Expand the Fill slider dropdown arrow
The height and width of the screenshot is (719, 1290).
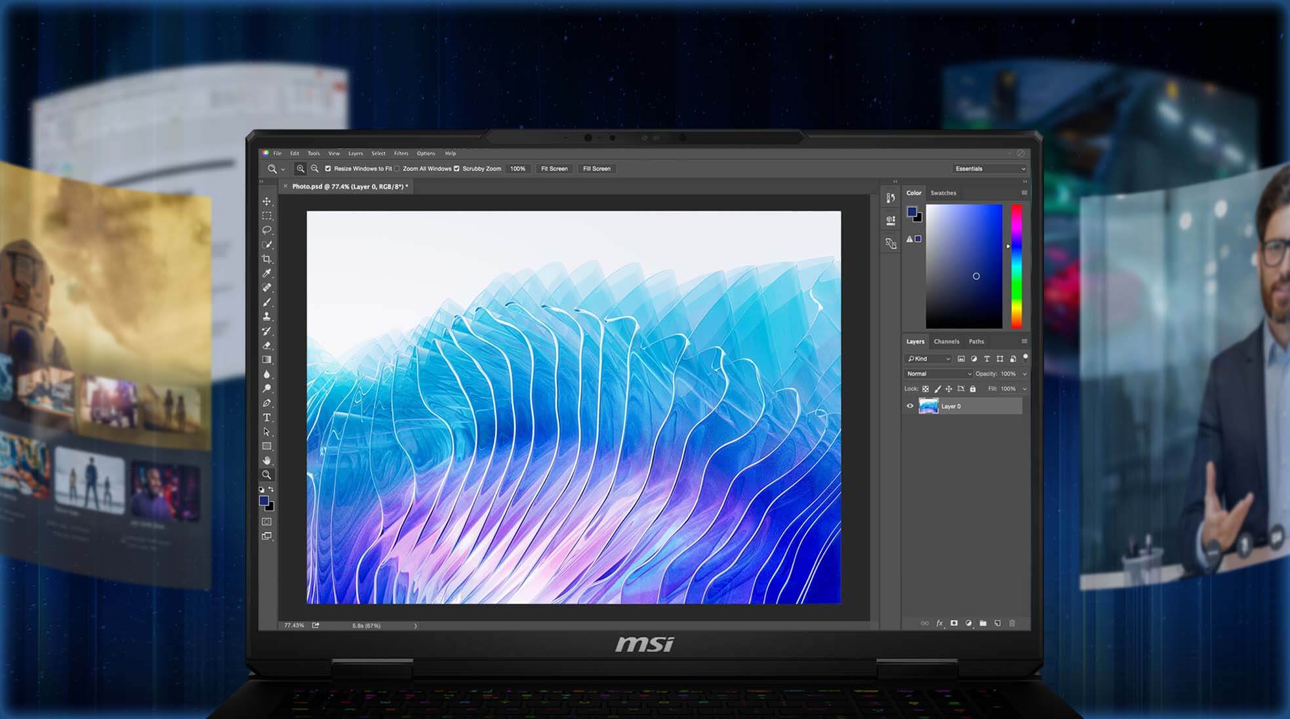(x=1024, y=389)
